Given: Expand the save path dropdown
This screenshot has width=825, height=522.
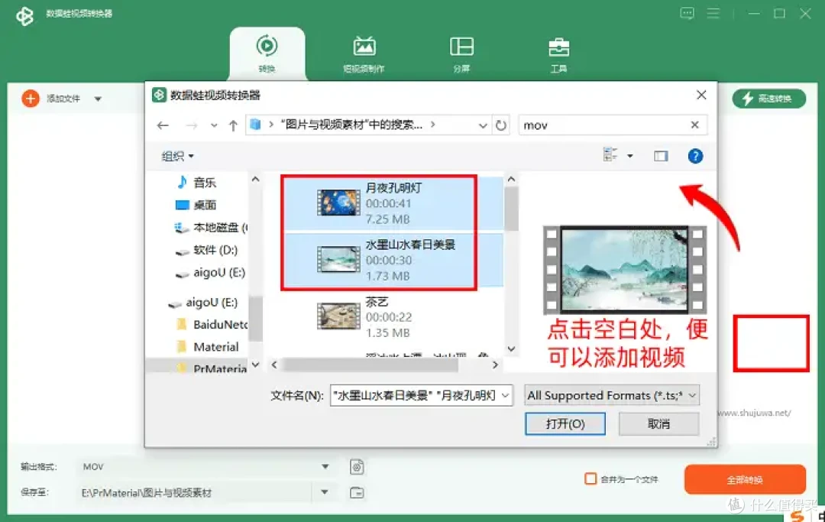Looking at the screenshot, I should coord(325,492).
